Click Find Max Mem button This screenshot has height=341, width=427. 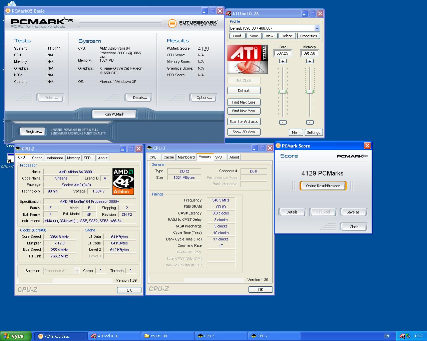coord(244,111)
